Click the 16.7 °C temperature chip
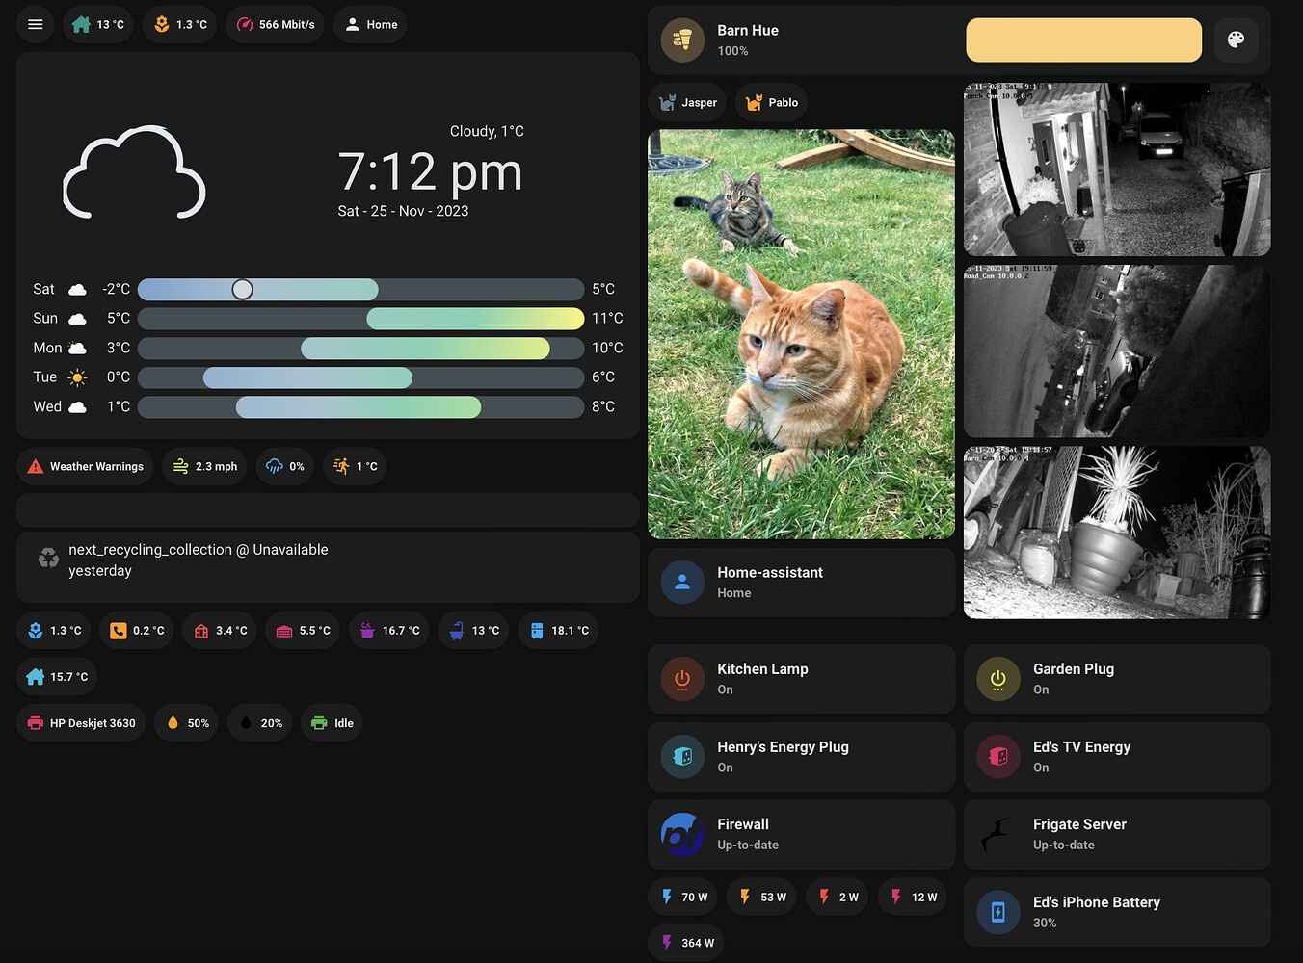This screenshot has width=1303, height=963. pos(389,631)
